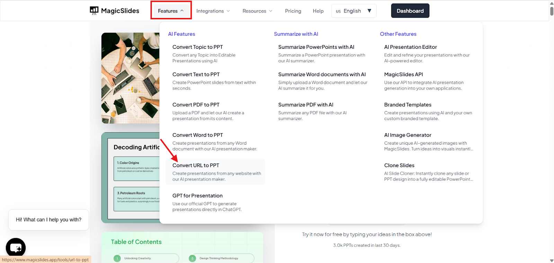The image size is (554, 263).
Task: Expand the Integrations dropdown
Action: [x=213, y=11]
